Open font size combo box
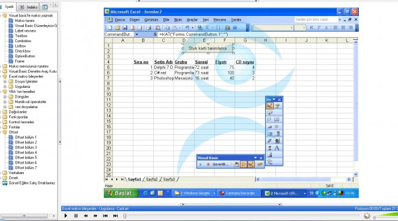The image size is (398, 221). (300, 27)
